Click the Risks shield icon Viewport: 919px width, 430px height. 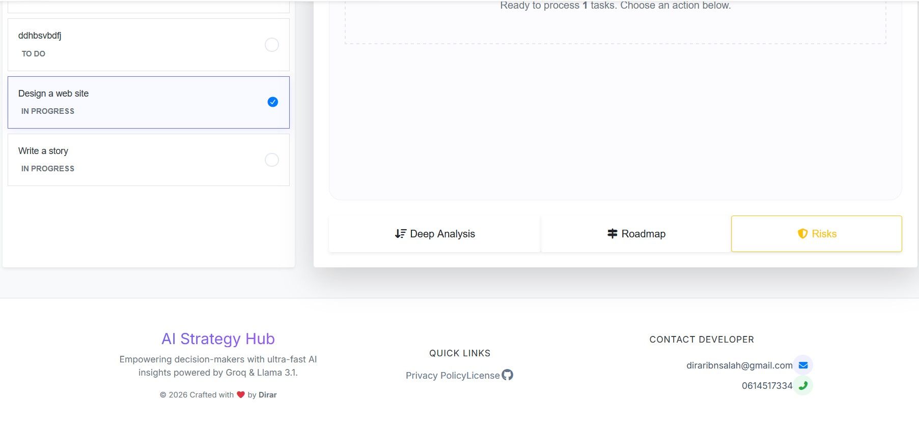point(802,234)
